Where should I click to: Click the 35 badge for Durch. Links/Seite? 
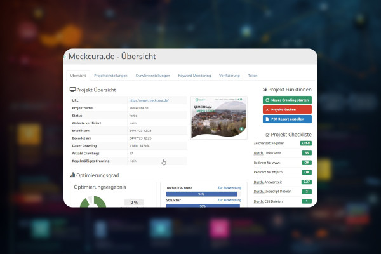click(x=307, y=153)
